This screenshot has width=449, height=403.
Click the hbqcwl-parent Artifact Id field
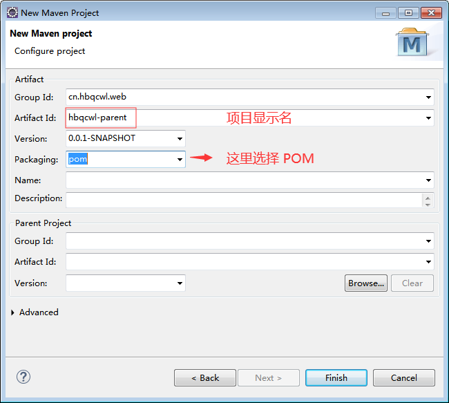point(102,118)
